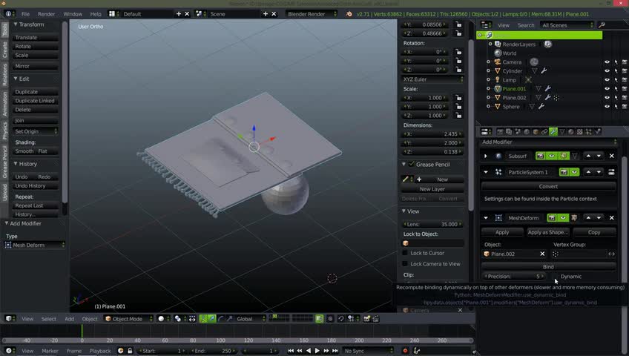Select the translate manipulator arrow icon

(212, 319)
